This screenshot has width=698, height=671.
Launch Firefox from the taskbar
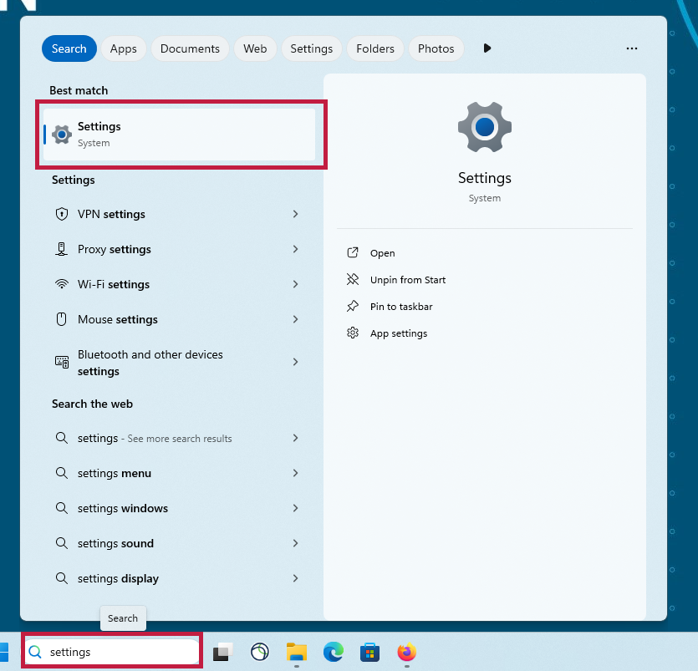(x=407, y=653)
